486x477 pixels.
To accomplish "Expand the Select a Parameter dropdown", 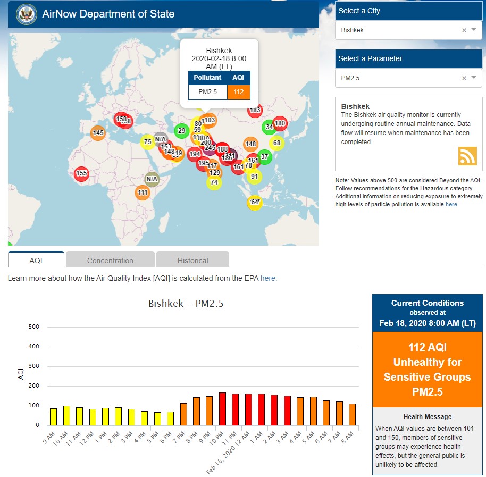I will click(474, 78).
